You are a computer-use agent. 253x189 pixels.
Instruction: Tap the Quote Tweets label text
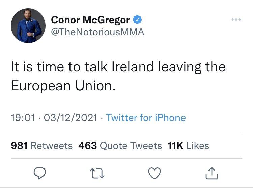(131, 146)
